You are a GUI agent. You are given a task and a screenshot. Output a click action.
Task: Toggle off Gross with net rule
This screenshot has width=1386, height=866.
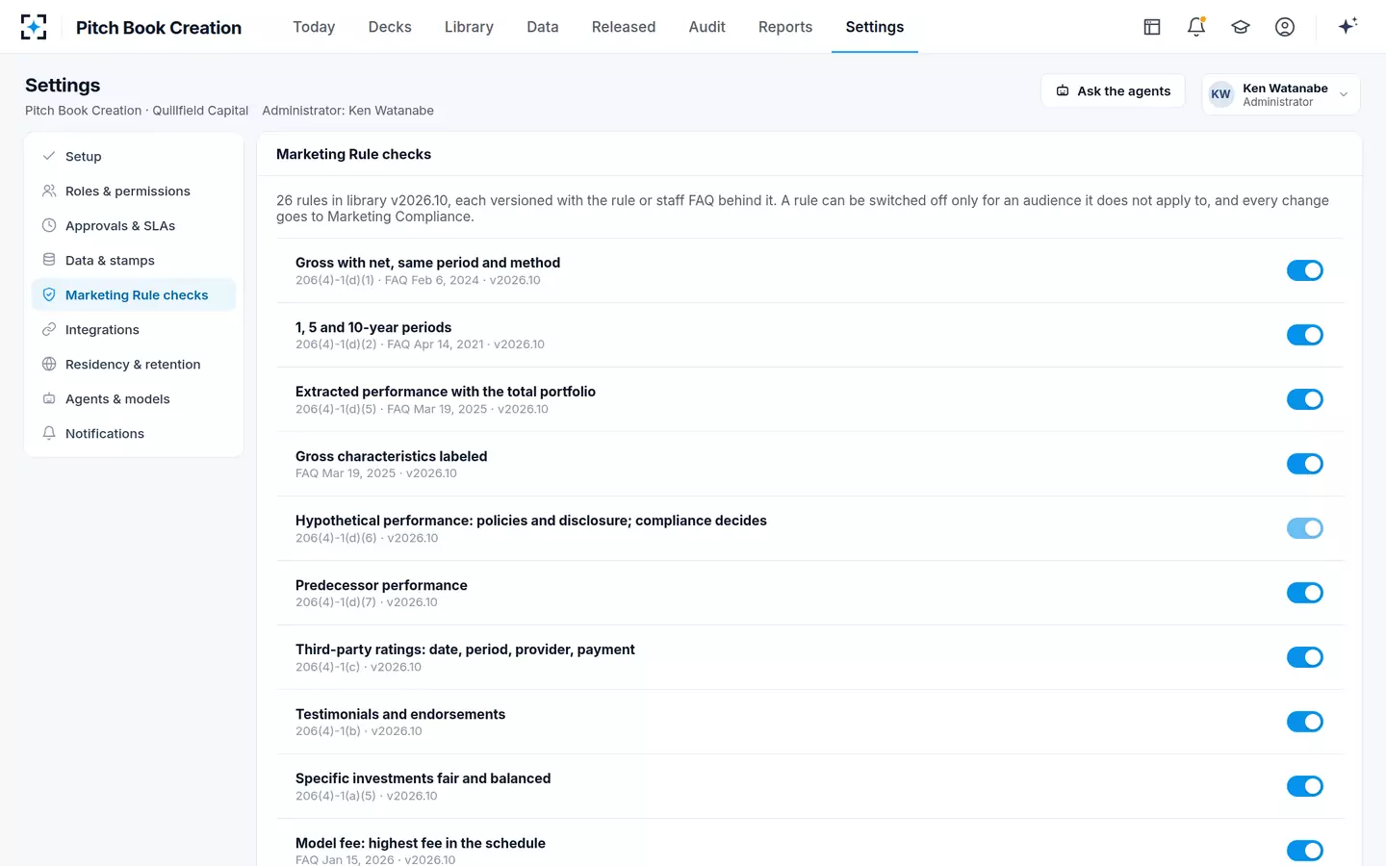point(1305,270)
